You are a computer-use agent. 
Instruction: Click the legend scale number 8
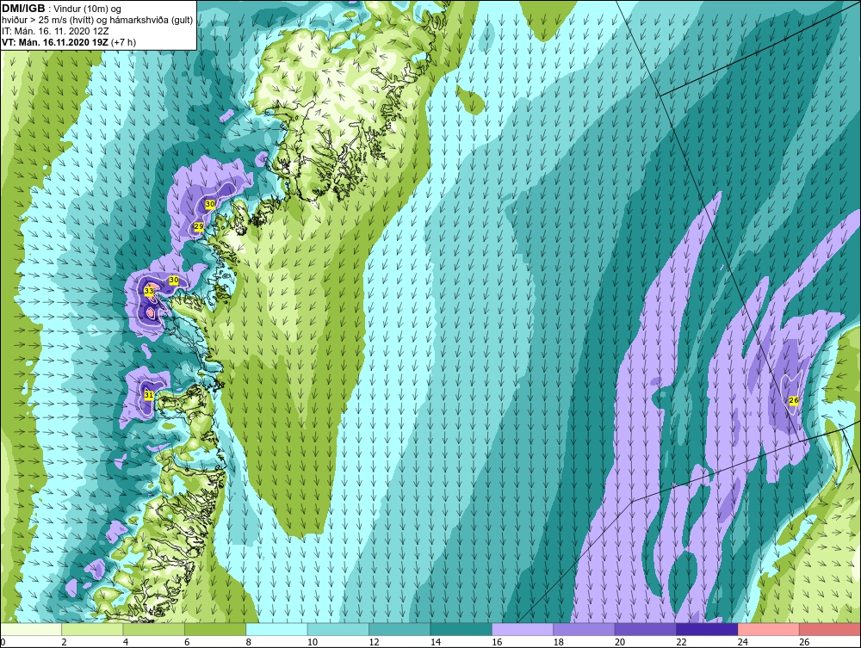[249, 642]
